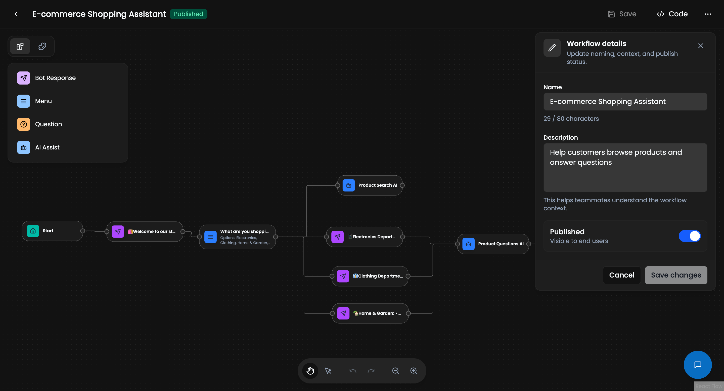Open the Code view
Image resolution: width=724 pixels, height=391 pixels.
pos(672,14)
